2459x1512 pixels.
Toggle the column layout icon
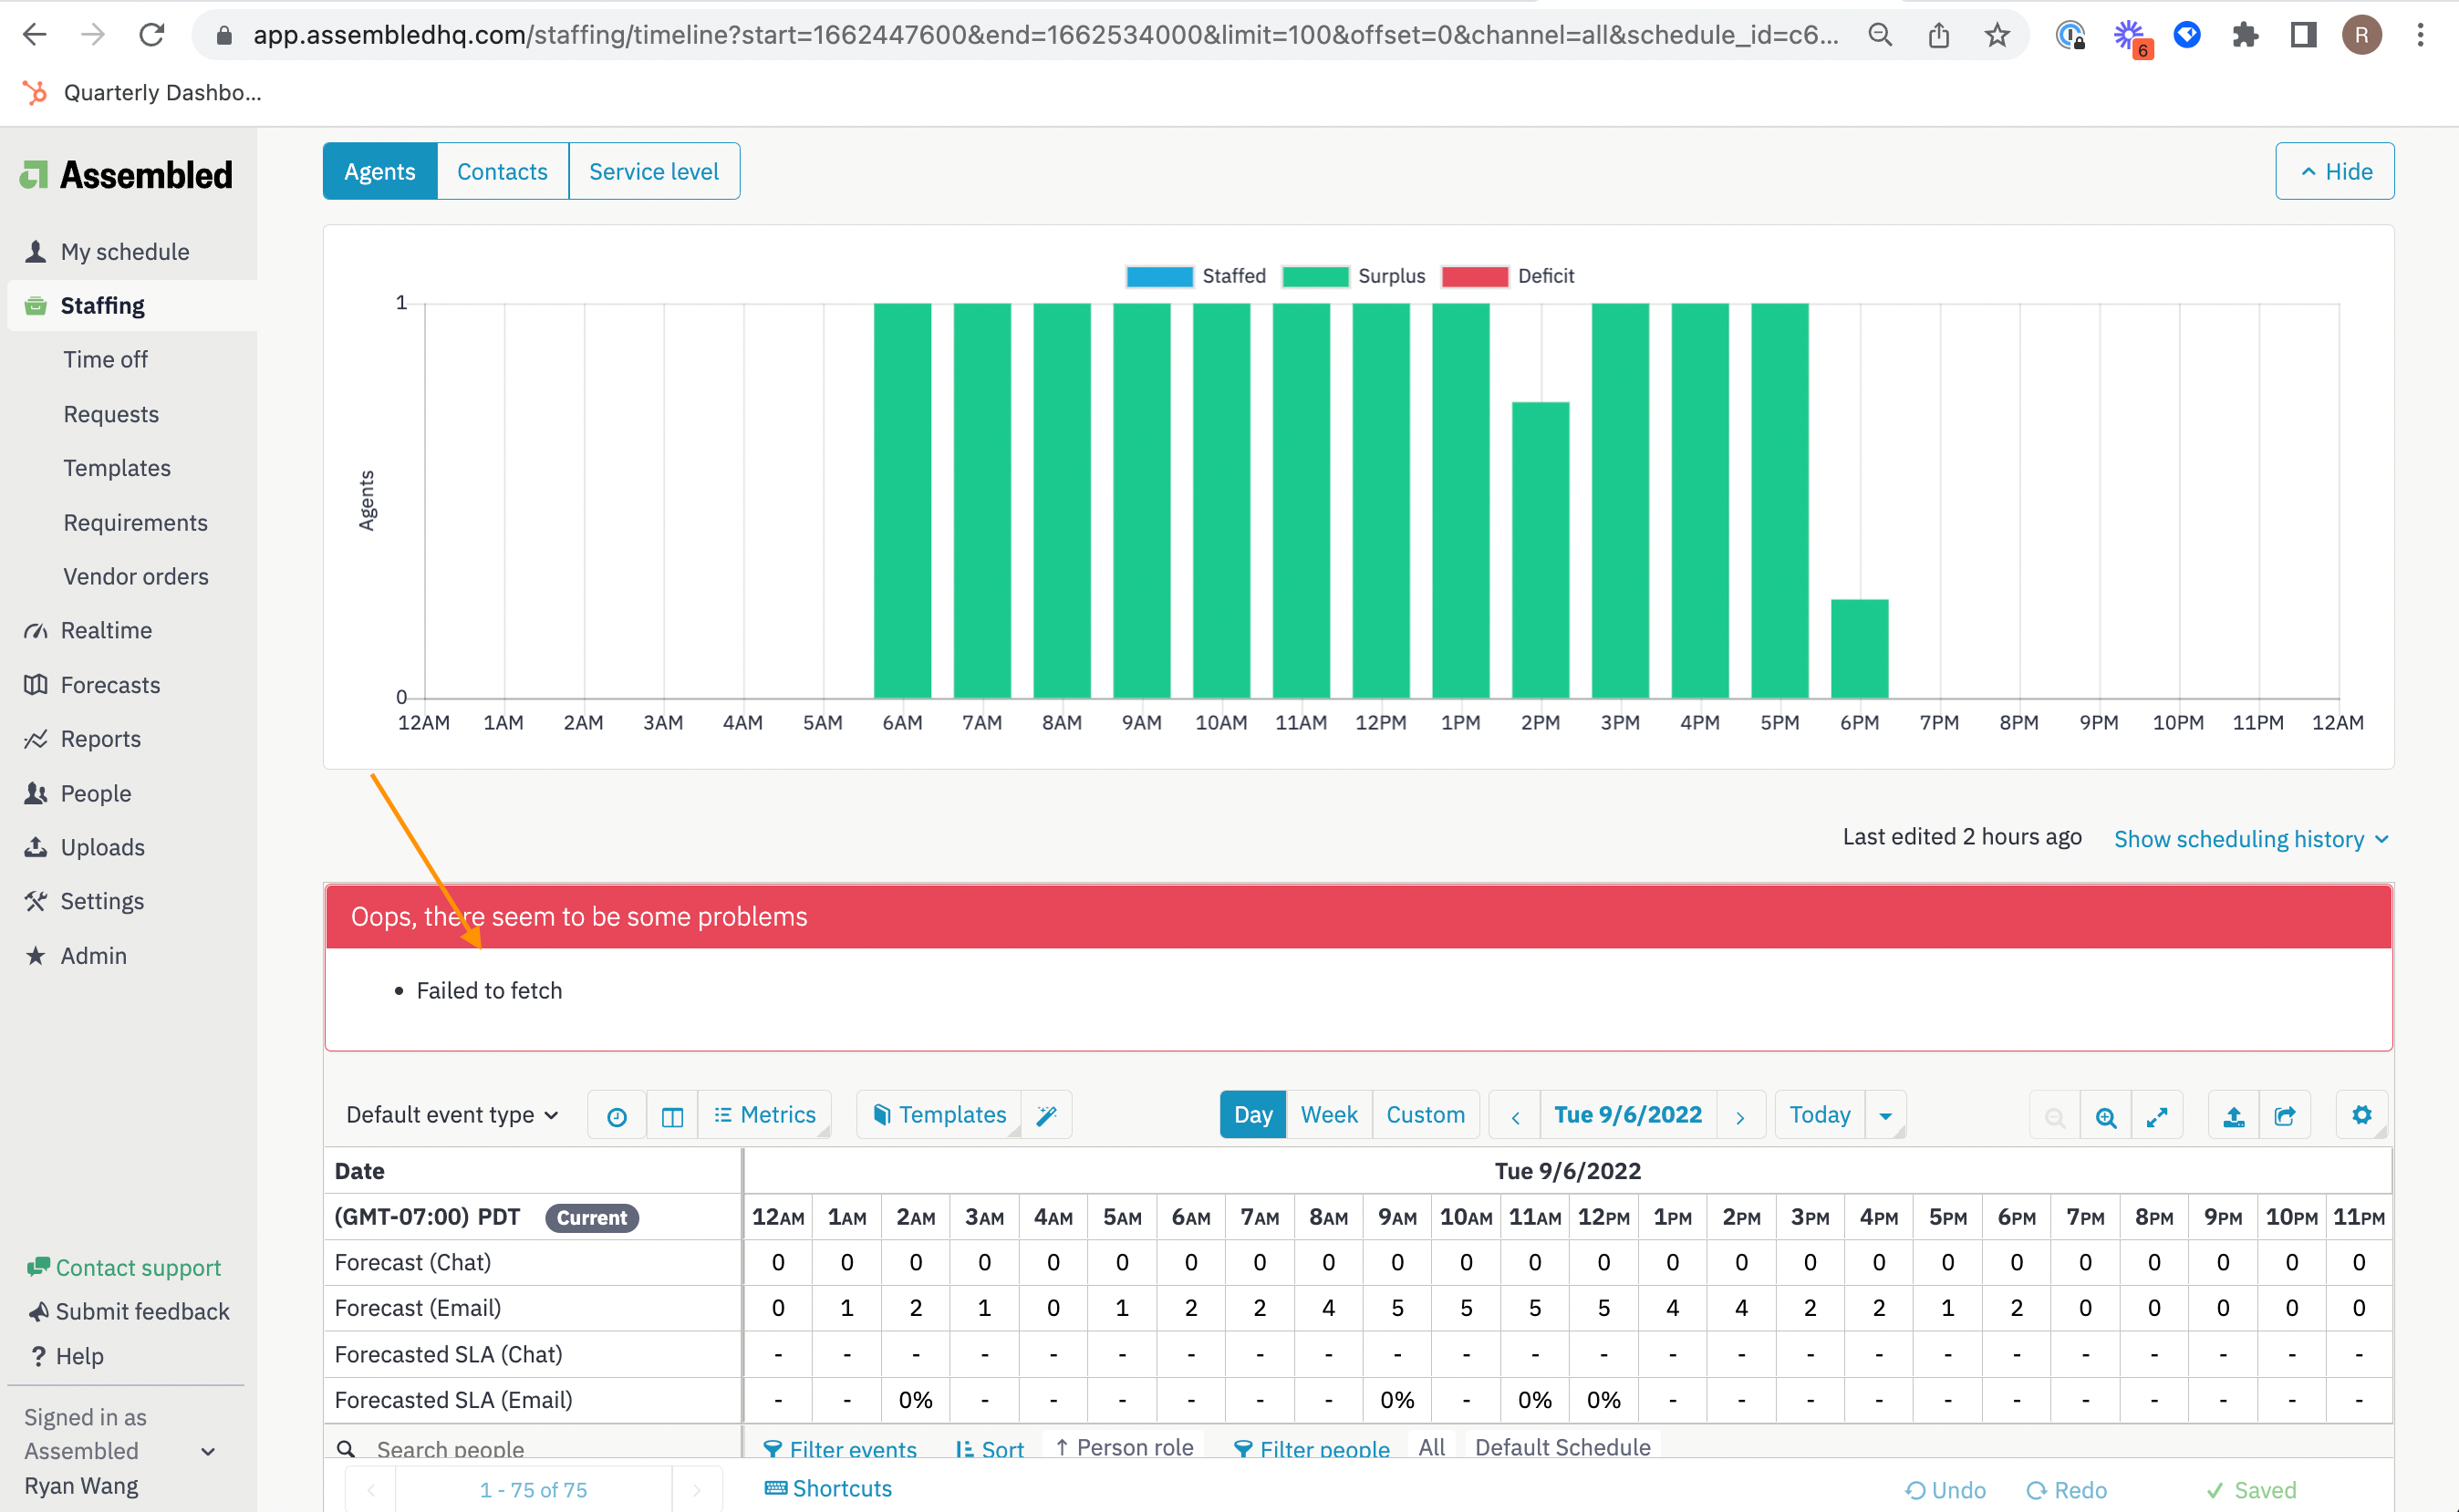pyautogui.click(x=672, y=1116)
